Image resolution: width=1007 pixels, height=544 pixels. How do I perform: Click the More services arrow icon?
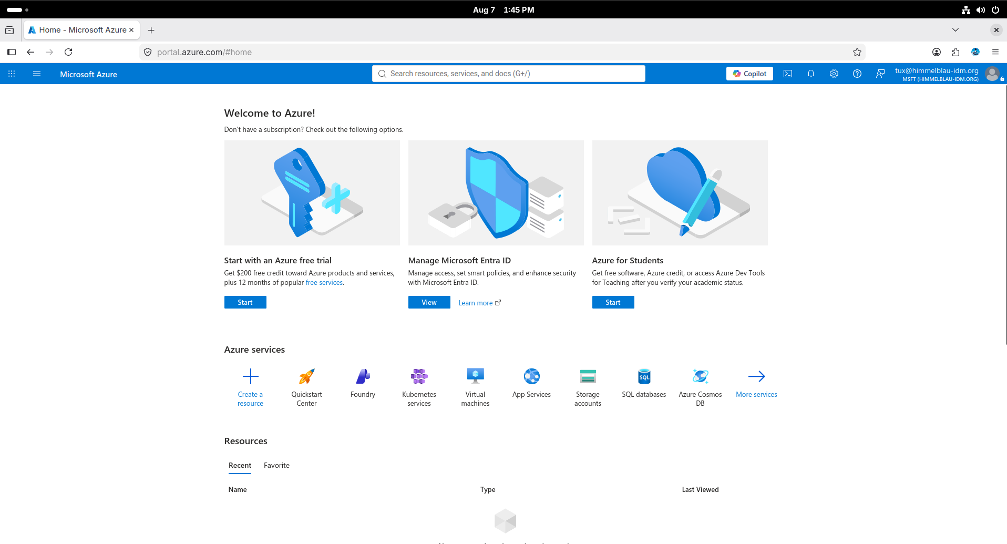coord(757,376)
